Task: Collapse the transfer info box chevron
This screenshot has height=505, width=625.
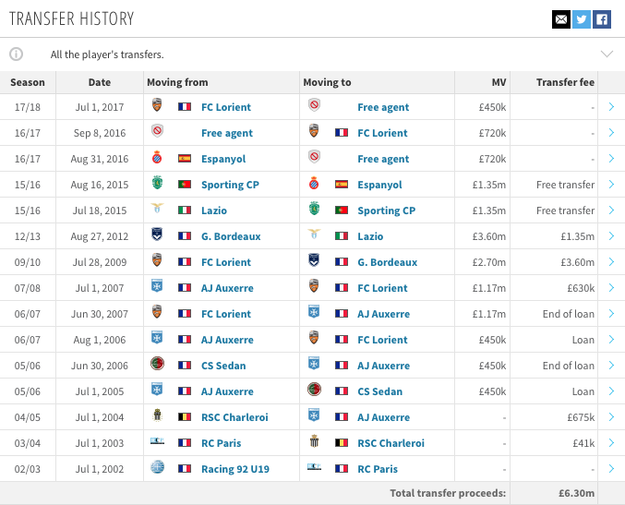Action: (x=607, y=54)
